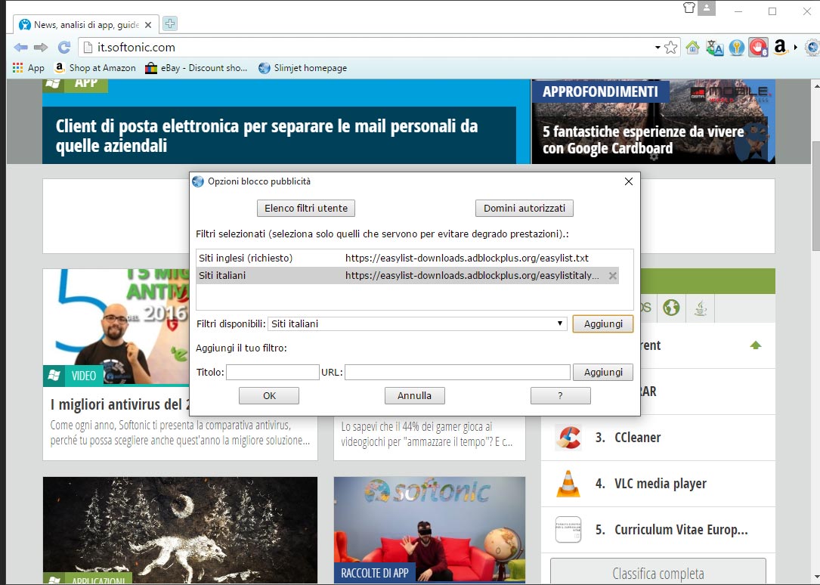Click the skin T-shirt icon in title bar
820x585 pixels.
click(x=689, y=8)
